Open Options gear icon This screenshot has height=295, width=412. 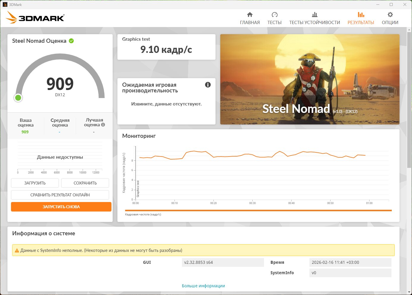click(390, 15)
